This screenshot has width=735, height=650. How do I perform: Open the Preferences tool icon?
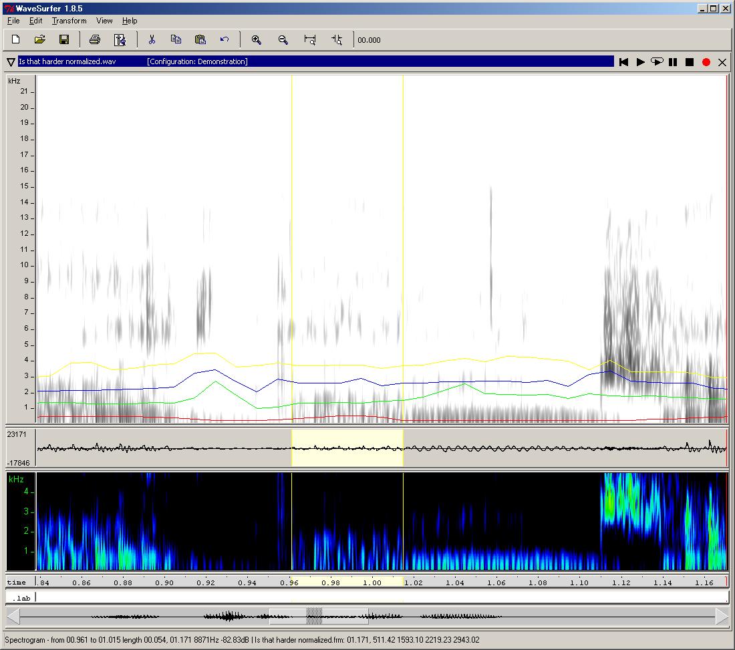coord(120,40)
